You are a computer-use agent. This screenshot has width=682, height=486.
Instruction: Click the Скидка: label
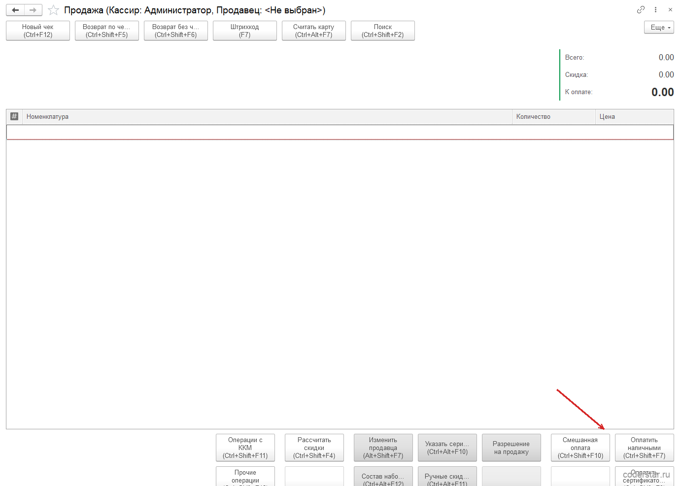coord(577,75)
